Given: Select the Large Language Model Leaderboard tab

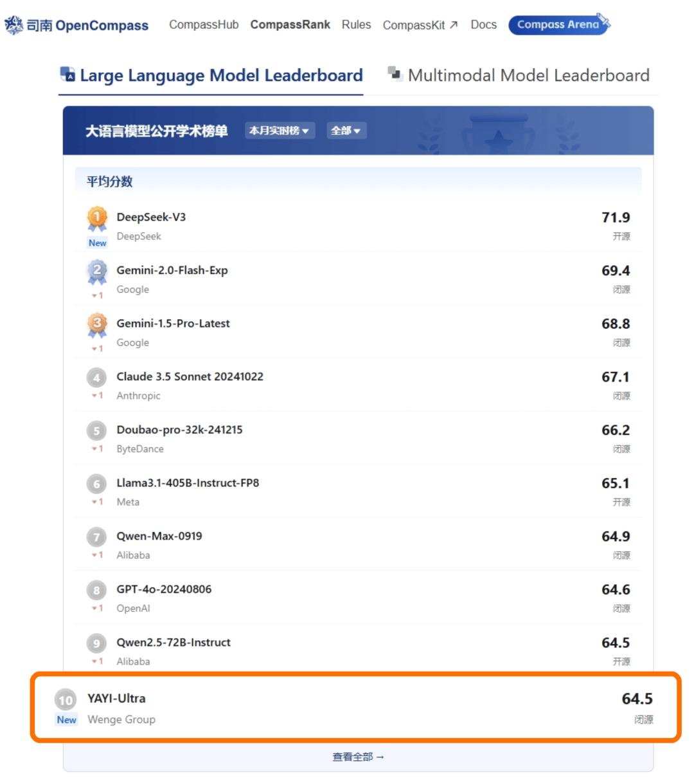Looking at the screenshot, I should pyautogui.click(x=211, y=75).
